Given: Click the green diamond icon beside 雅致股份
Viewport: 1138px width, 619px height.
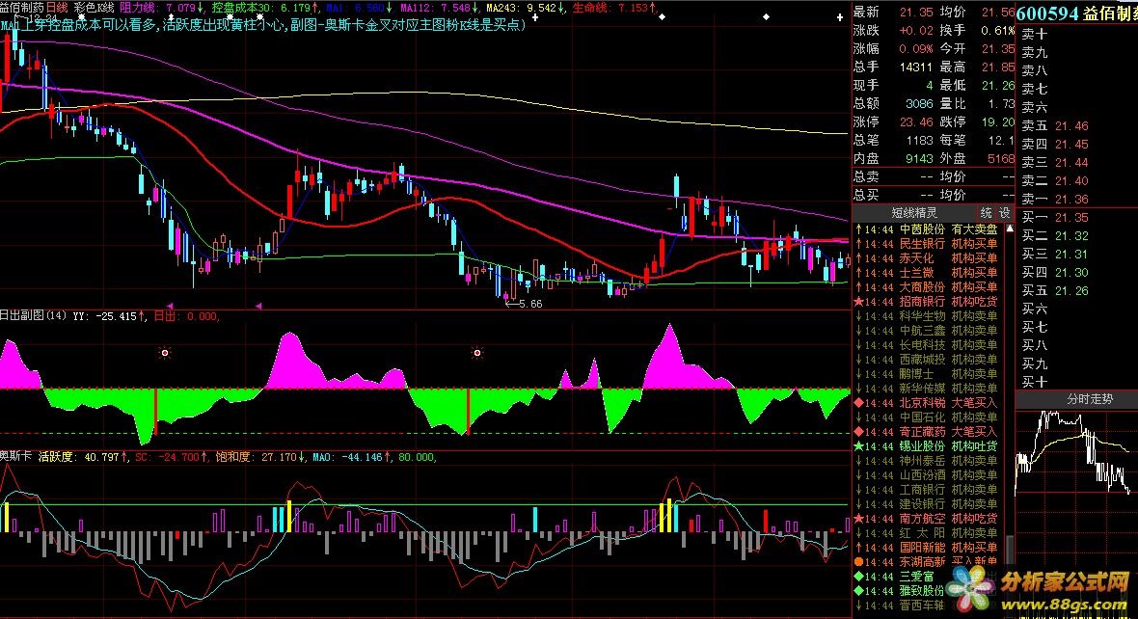Looking at the screenshot, I should click(x=858, y=591).
